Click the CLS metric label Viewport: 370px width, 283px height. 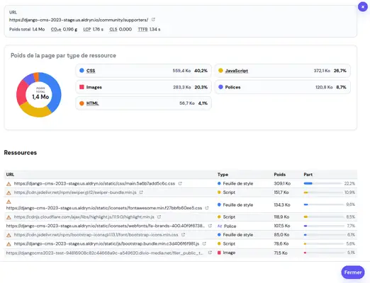pyautogui.click(x=113, y=29)
